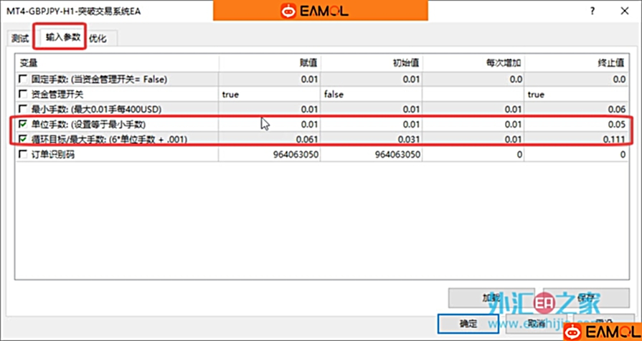Open the 优化 tab
642x341 pixels.
coord(98,39)
